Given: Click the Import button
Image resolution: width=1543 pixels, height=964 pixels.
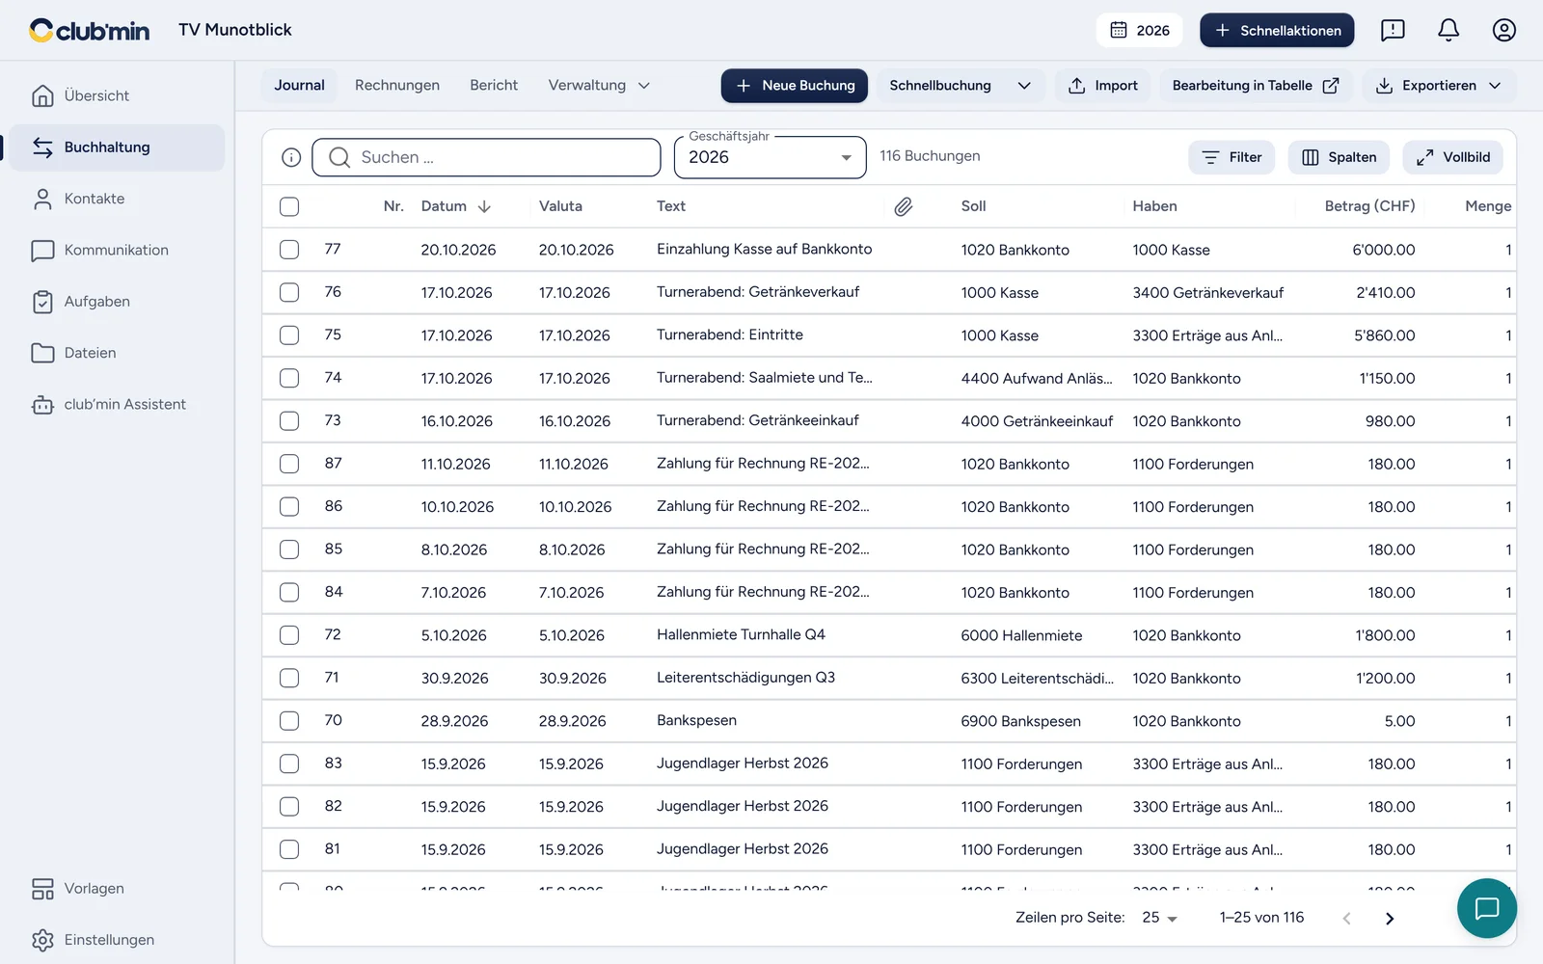Looking at the screenshot, I should coord(1103,85).
